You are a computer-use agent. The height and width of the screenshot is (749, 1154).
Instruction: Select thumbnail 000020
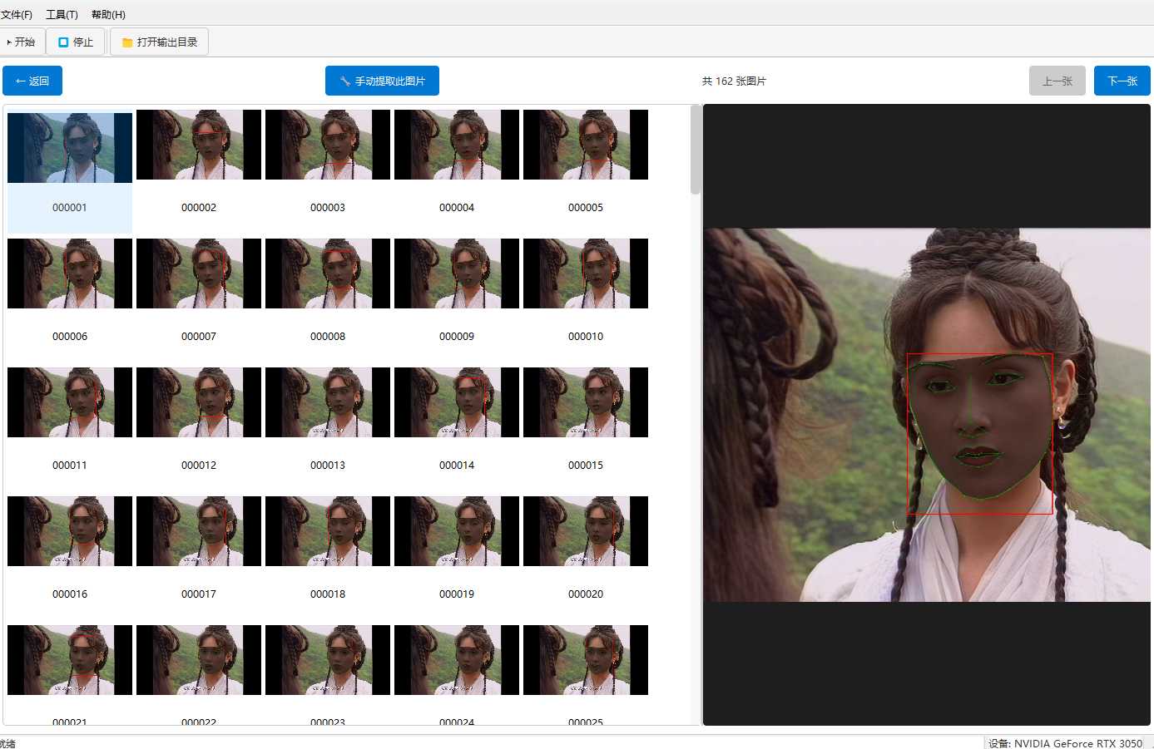[586, 531]
